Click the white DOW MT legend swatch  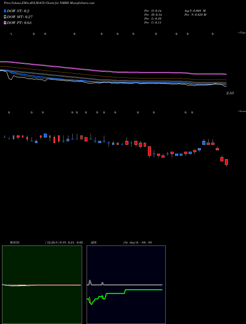(5, 17)
